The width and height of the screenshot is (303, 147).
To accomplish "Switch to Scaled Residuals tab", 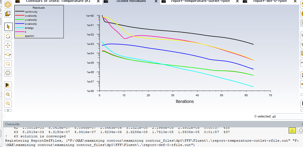I will (x=131, y=1).
